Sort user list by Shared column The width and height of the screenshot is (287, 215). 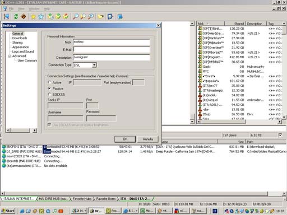pyautogui.click(x=235, y=24)
